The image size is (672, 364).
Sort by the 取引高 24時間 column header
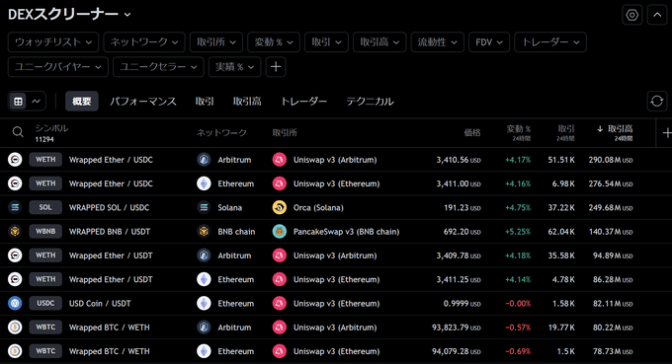(615, 132)
